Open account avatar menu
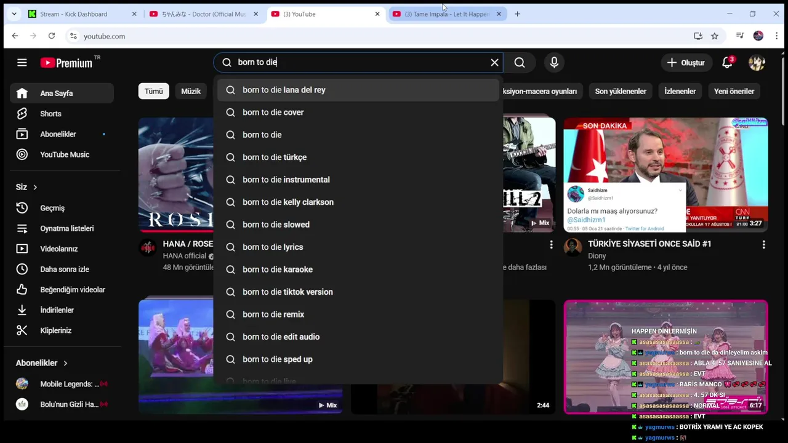Screen dimensions: 788x443 coord(757,62)
